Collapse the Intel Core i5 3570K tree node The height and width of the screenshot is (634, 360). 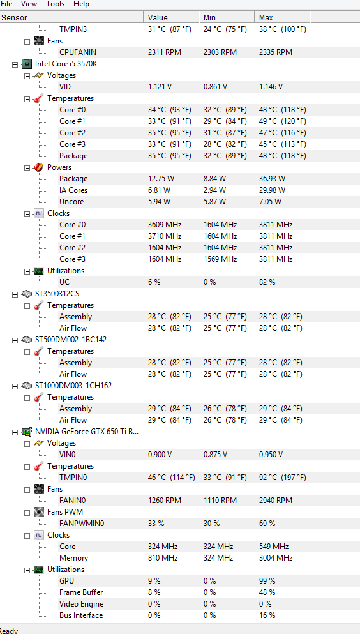coord(15,64)
